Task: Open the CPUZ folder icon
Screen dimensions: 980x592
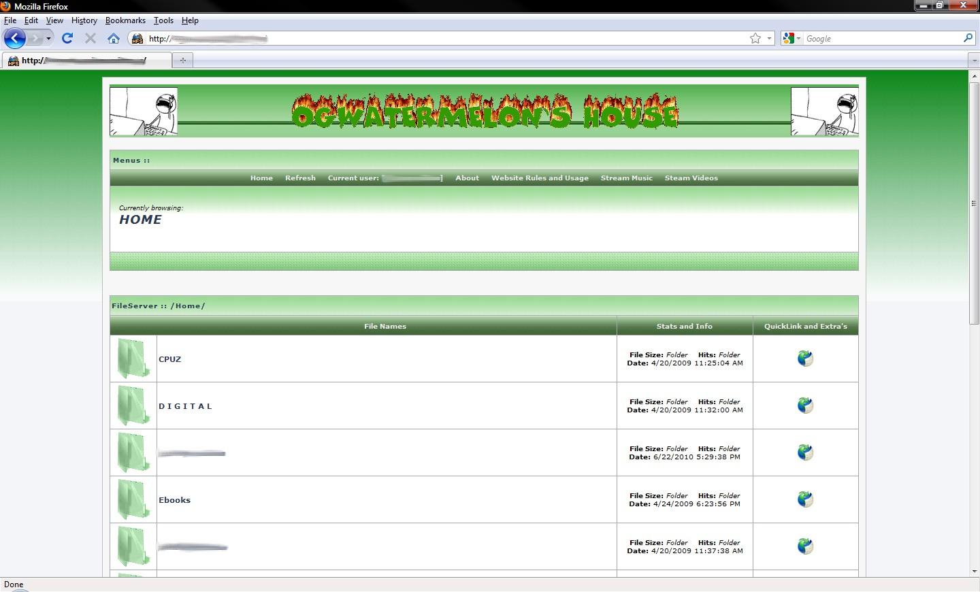Action: pos(133,359)
